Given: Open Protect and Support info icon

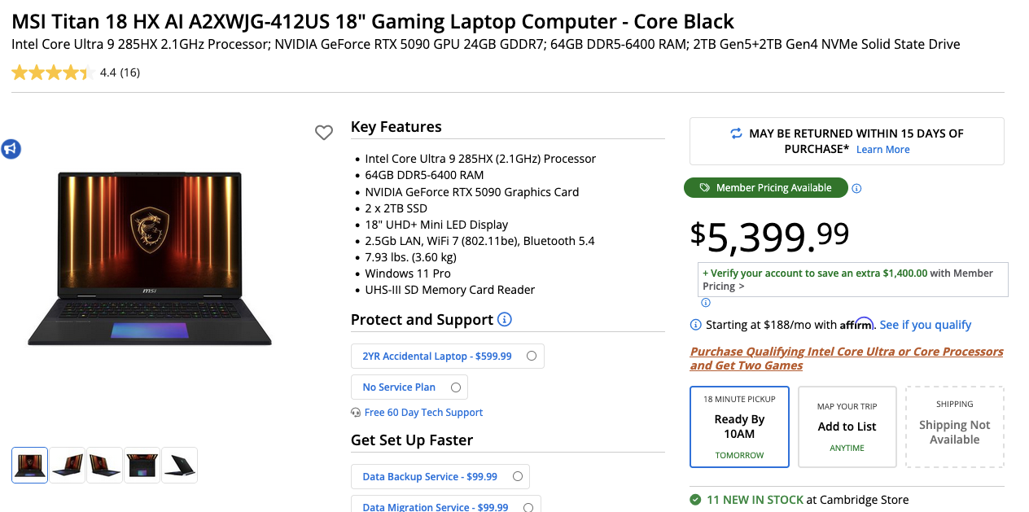Looking at the screenshot, I should tap(505, 319).
